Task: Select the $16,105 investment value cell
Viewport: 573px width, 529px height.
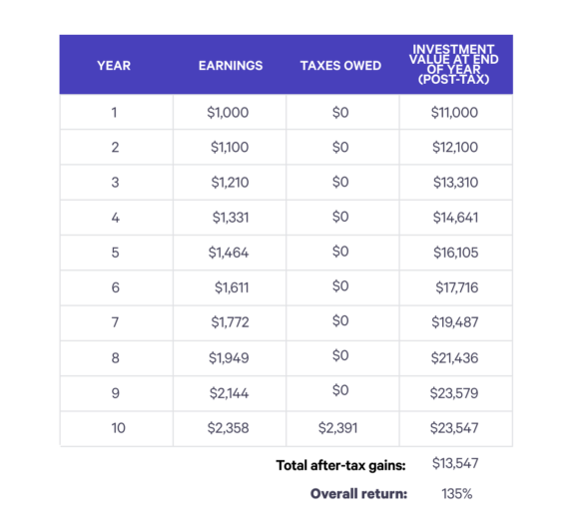Action: 455,253
